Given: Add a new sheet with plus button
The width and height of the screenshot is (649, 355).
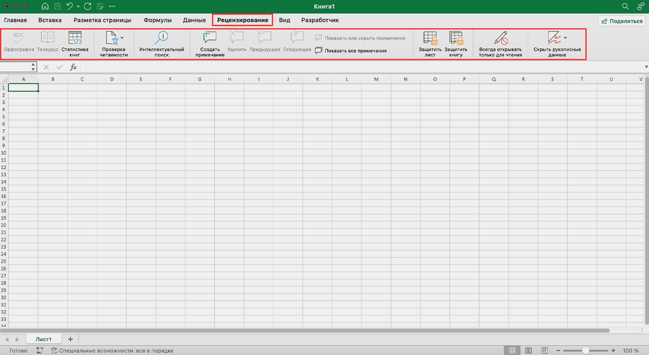Looking at the screenshot, I should 70,339.
